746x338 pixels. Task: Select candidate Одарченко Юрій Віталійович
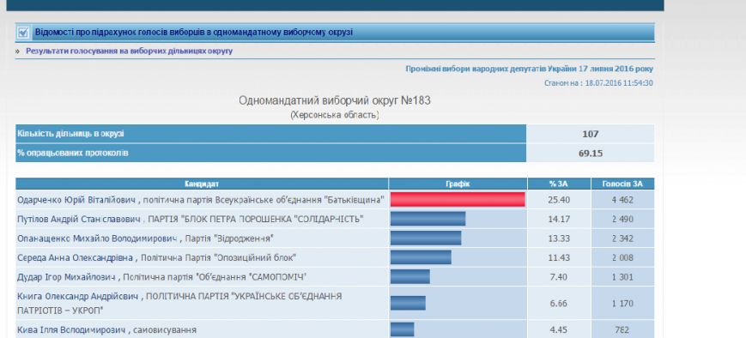coord(76,200)
